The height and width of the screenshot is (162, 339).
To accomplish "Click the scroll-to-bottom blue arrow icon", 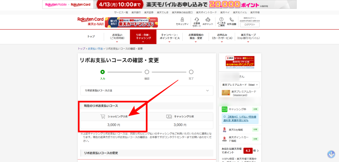I will pyautogui.click(x=331, y=154).
